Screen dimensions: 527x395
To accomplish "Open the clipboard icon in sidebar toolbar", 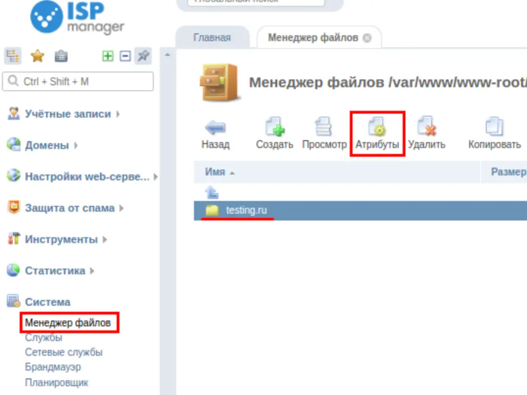I will pyautogui.click(x=61, y=56).
